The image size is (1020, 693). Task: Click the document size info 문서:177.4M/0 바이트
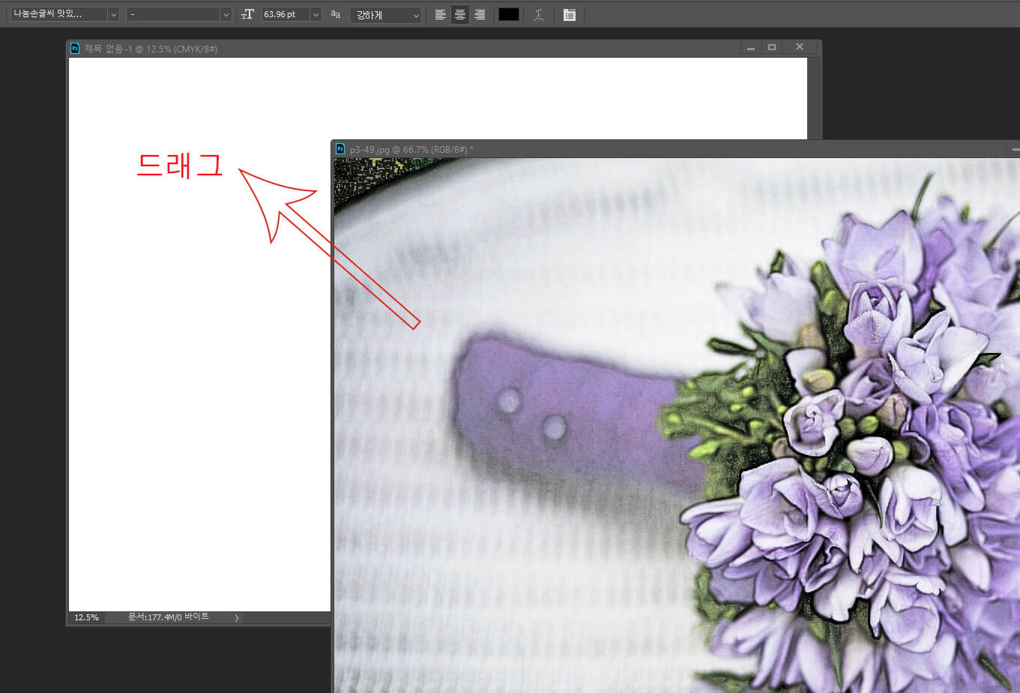coord(169,617)
